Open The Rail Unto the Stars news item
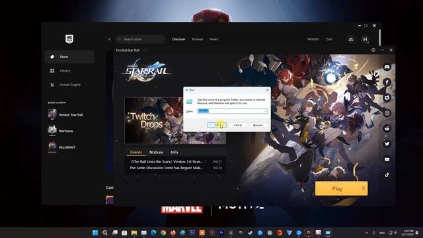The image size is (423, 238). tap(176, 161)
